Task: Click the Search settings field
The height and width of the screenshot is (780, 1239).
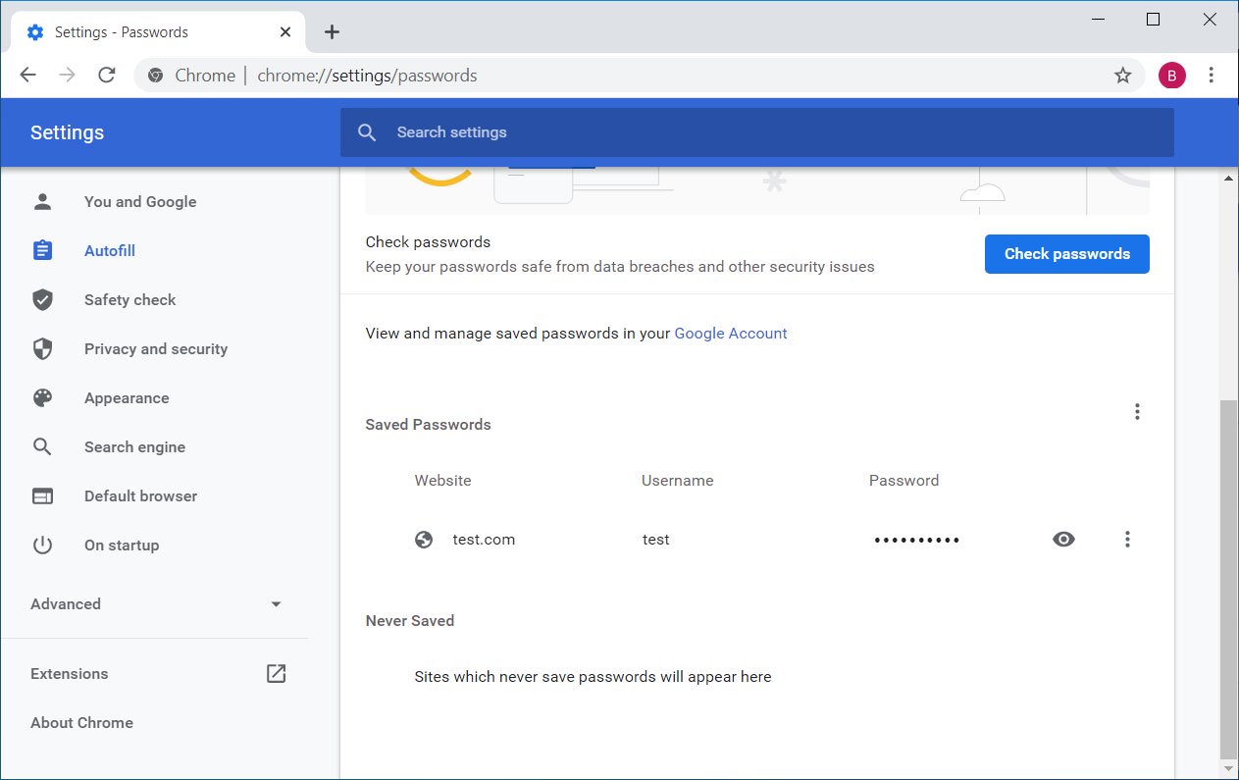Action: pos(755,132)
